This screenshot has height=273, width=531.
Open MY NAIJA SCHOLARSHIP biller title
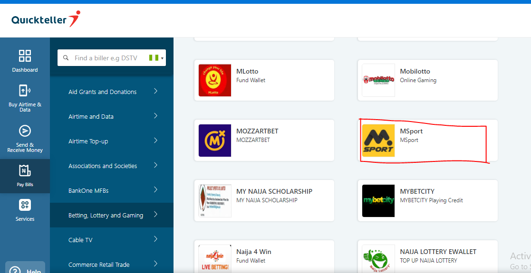coord(274,191)
